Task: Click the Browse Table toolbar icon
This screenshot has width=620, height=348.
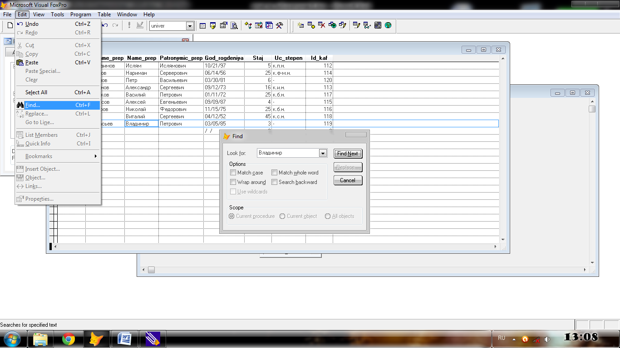Action: (x=367, y=26)
